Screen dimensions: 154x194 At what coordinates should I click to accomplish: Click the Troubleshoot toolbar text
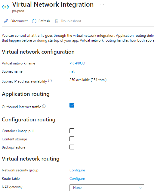pos(71,21)
